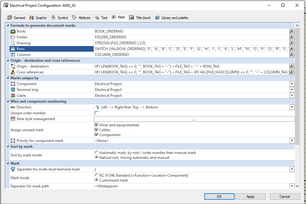
Task: Click the Wire style management ellipsis field
Action: click(x=194, y=119)
